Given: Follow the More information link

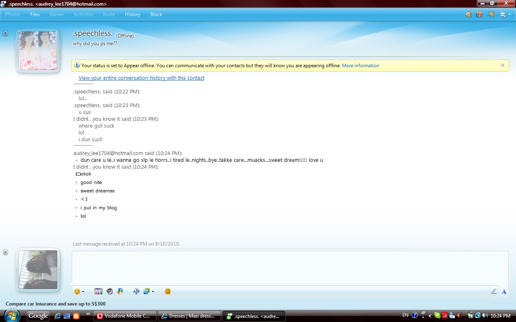Looking at the screenshot, I should coord(360,66).
